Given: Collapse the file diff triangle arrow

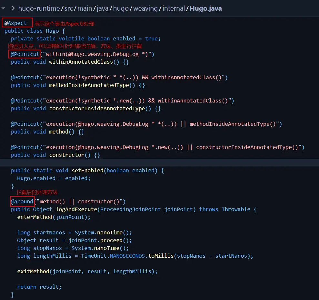Looking at the screenshot, I should pyautogui.click(x=3, y=8).
